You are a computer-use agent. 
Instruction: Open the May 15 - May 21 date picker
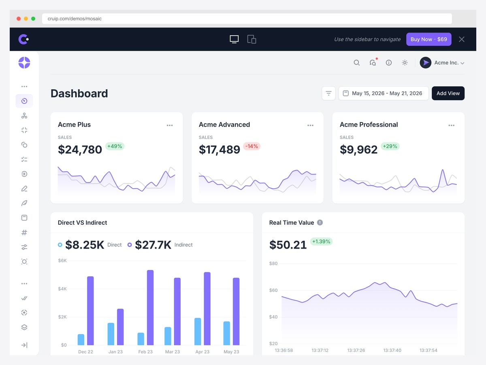(x=384, y=93)
